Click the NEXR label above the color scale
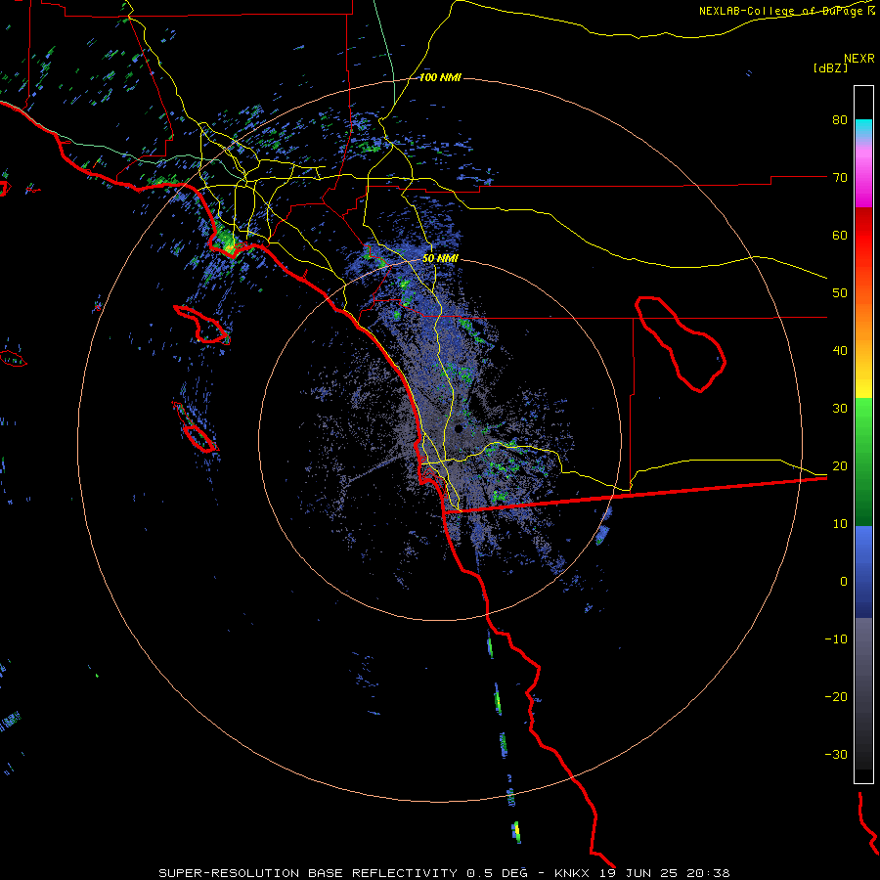The width and height of the screenshot is (880, 880). [x=859, y=59]
